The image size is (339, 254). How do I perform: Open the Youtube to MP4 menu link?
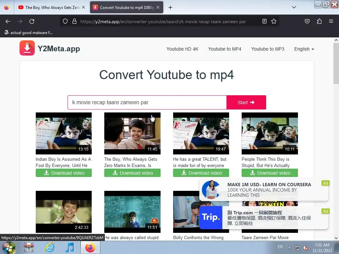pyautogui.click(x=225, y=49)
